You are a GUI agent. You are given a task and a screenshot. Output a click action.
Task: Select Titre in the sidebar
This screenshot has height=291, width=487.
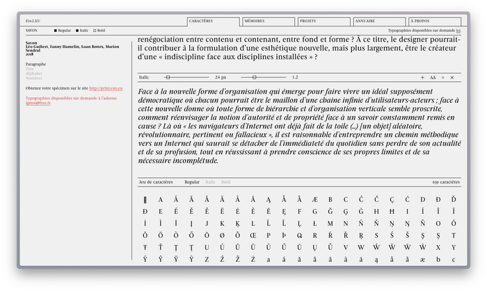coord(30,69)
